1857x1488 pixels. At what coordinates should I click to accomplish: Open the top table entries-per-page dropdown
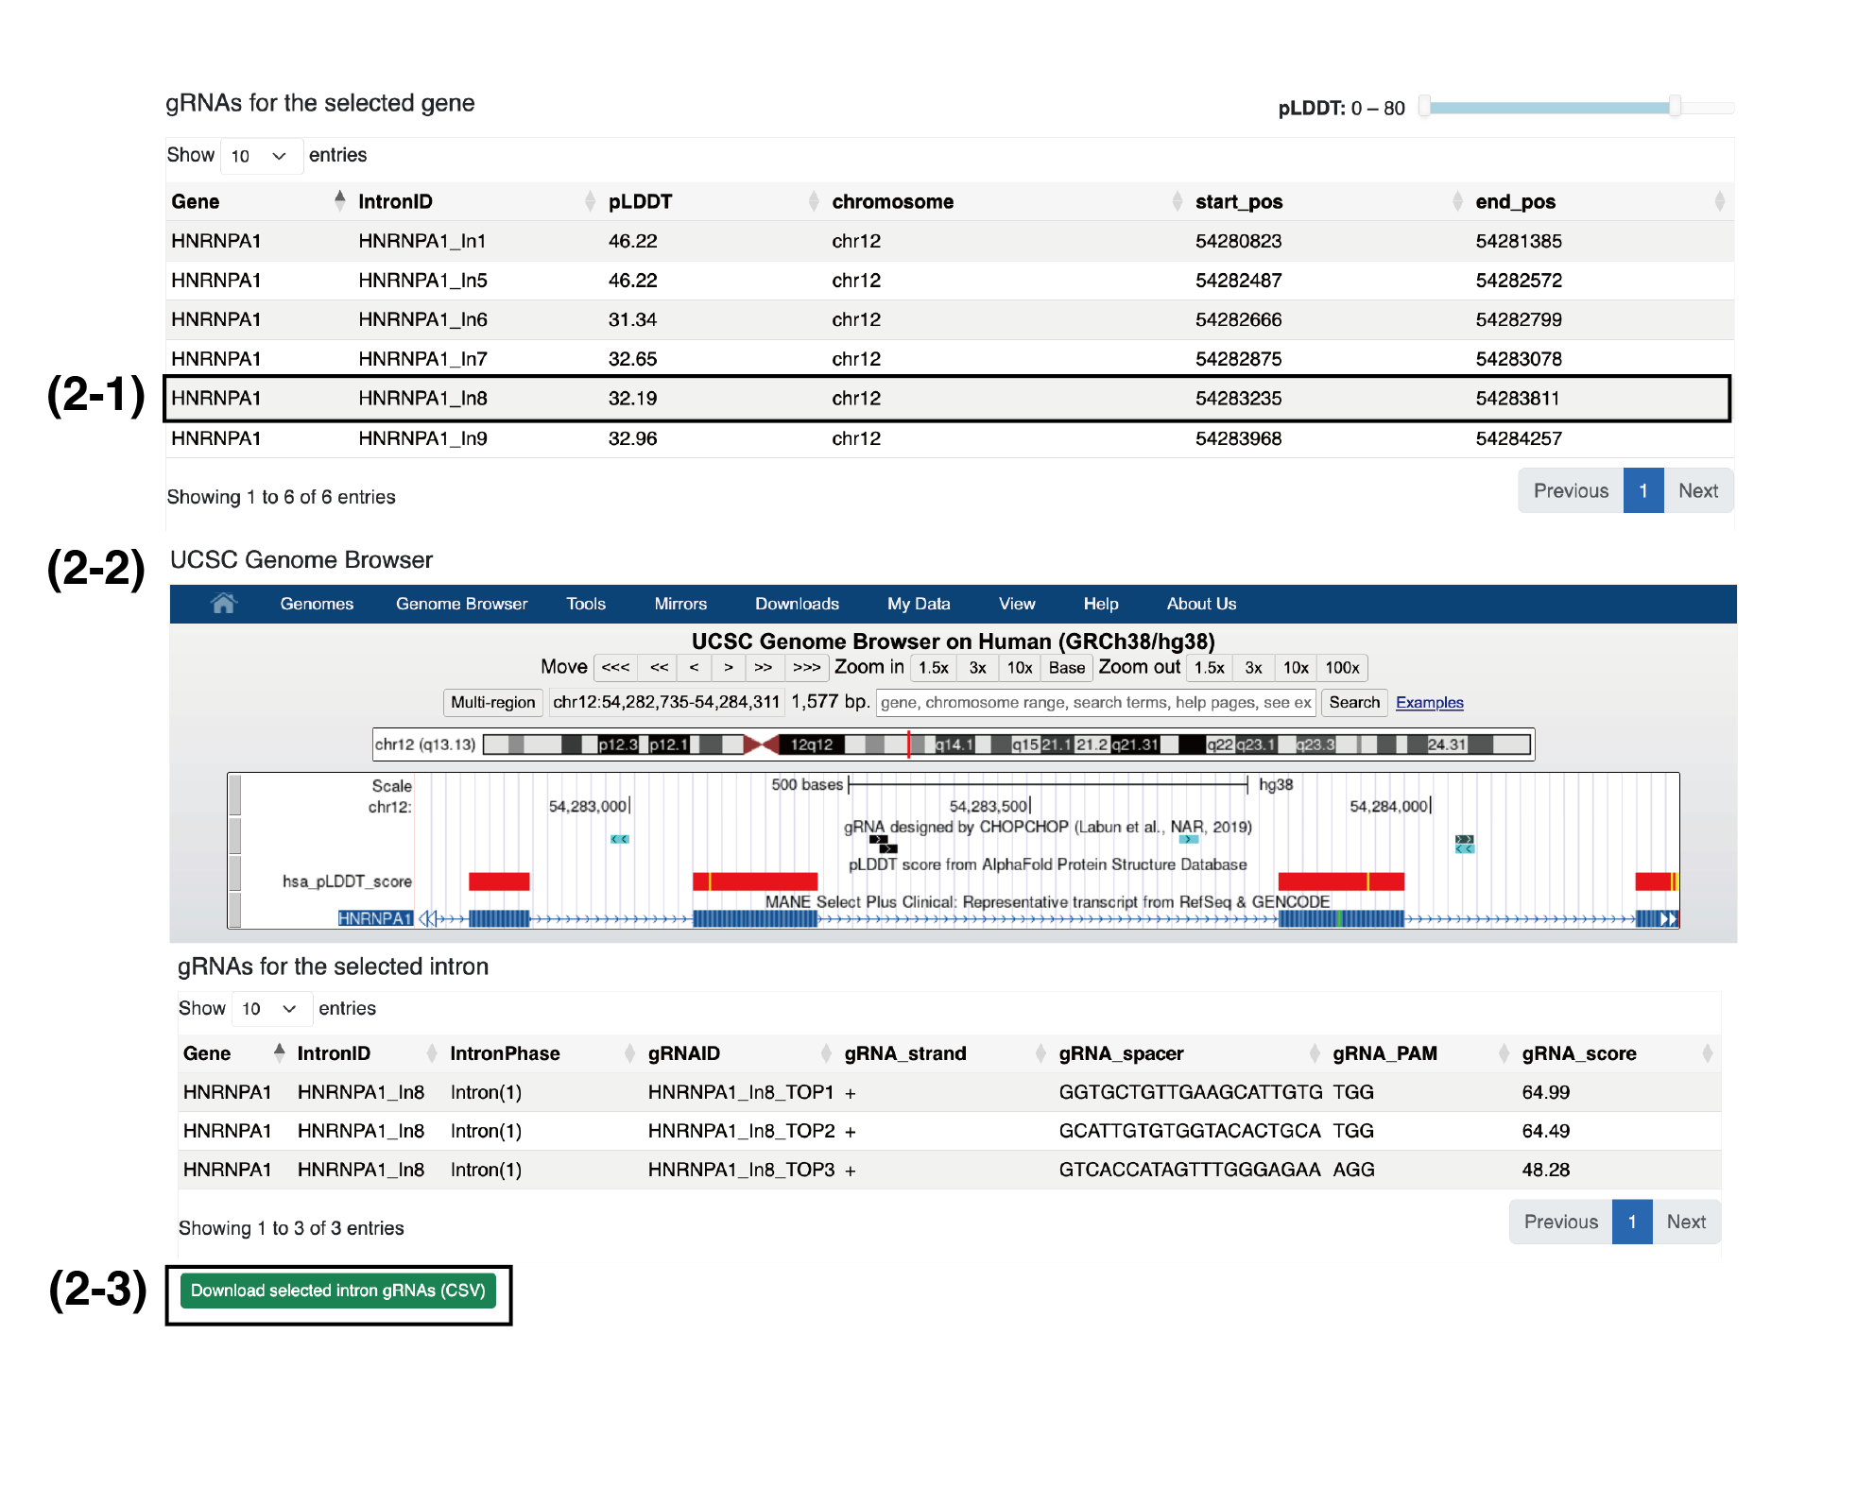[261, 156]
